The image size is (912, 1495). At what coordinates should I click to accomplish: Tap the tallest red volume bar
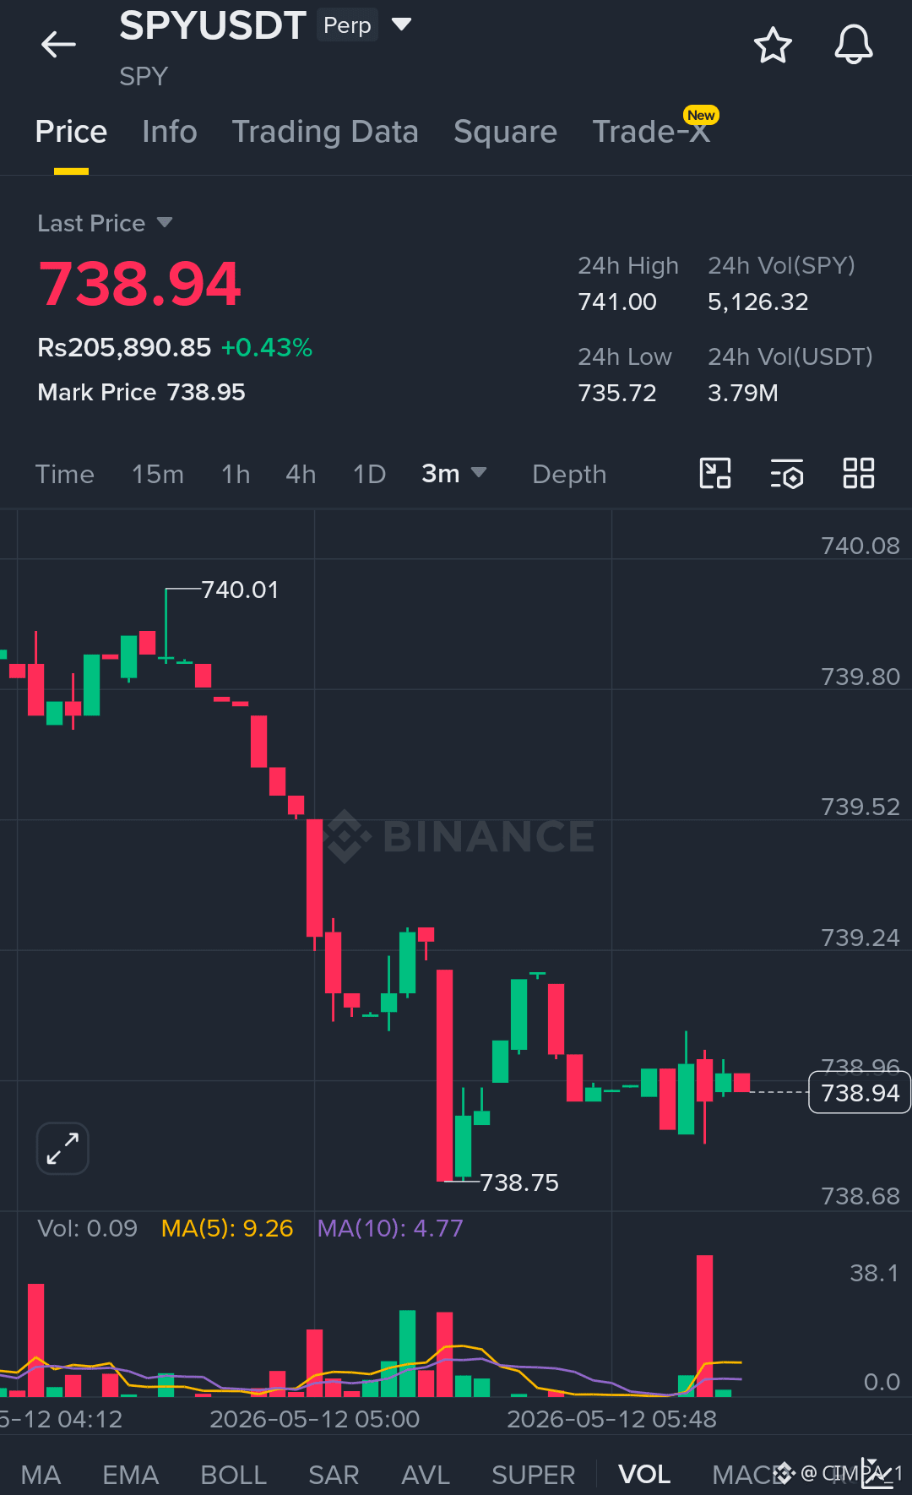coord(704,1325)
